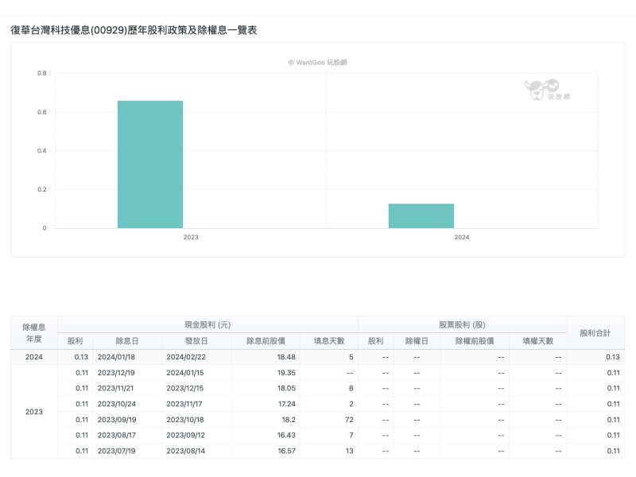
Task: Select the 2024 year cell in table
Action: [34, 357]
